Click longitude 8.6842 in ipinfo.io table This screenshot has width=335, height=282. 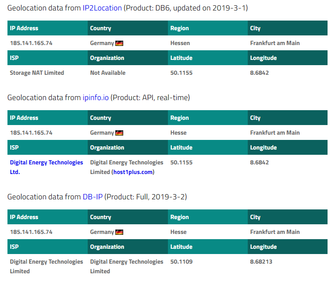click(260, 163)
